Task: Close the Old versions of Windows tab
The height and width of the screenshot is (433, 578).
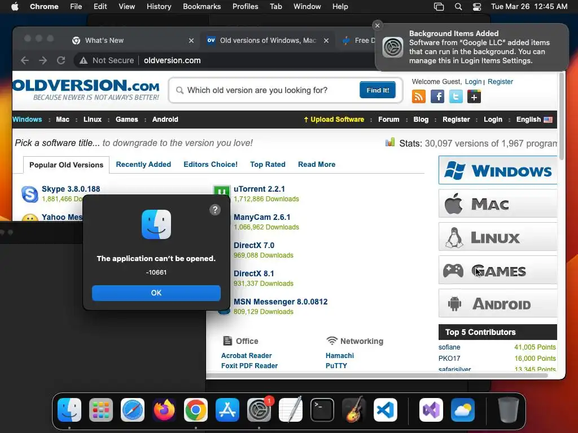Action: [326, 41]
